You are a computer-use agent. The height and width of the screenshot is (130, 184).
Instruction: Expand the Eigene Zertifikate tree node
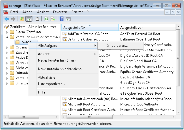(x=7, y=32)
